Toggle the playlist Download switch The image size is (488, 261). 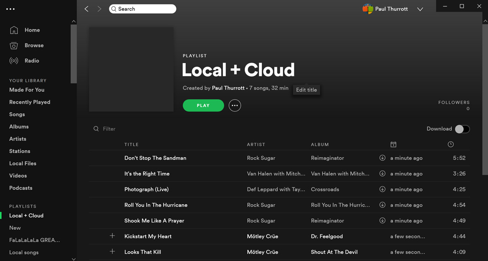point(462,129)
